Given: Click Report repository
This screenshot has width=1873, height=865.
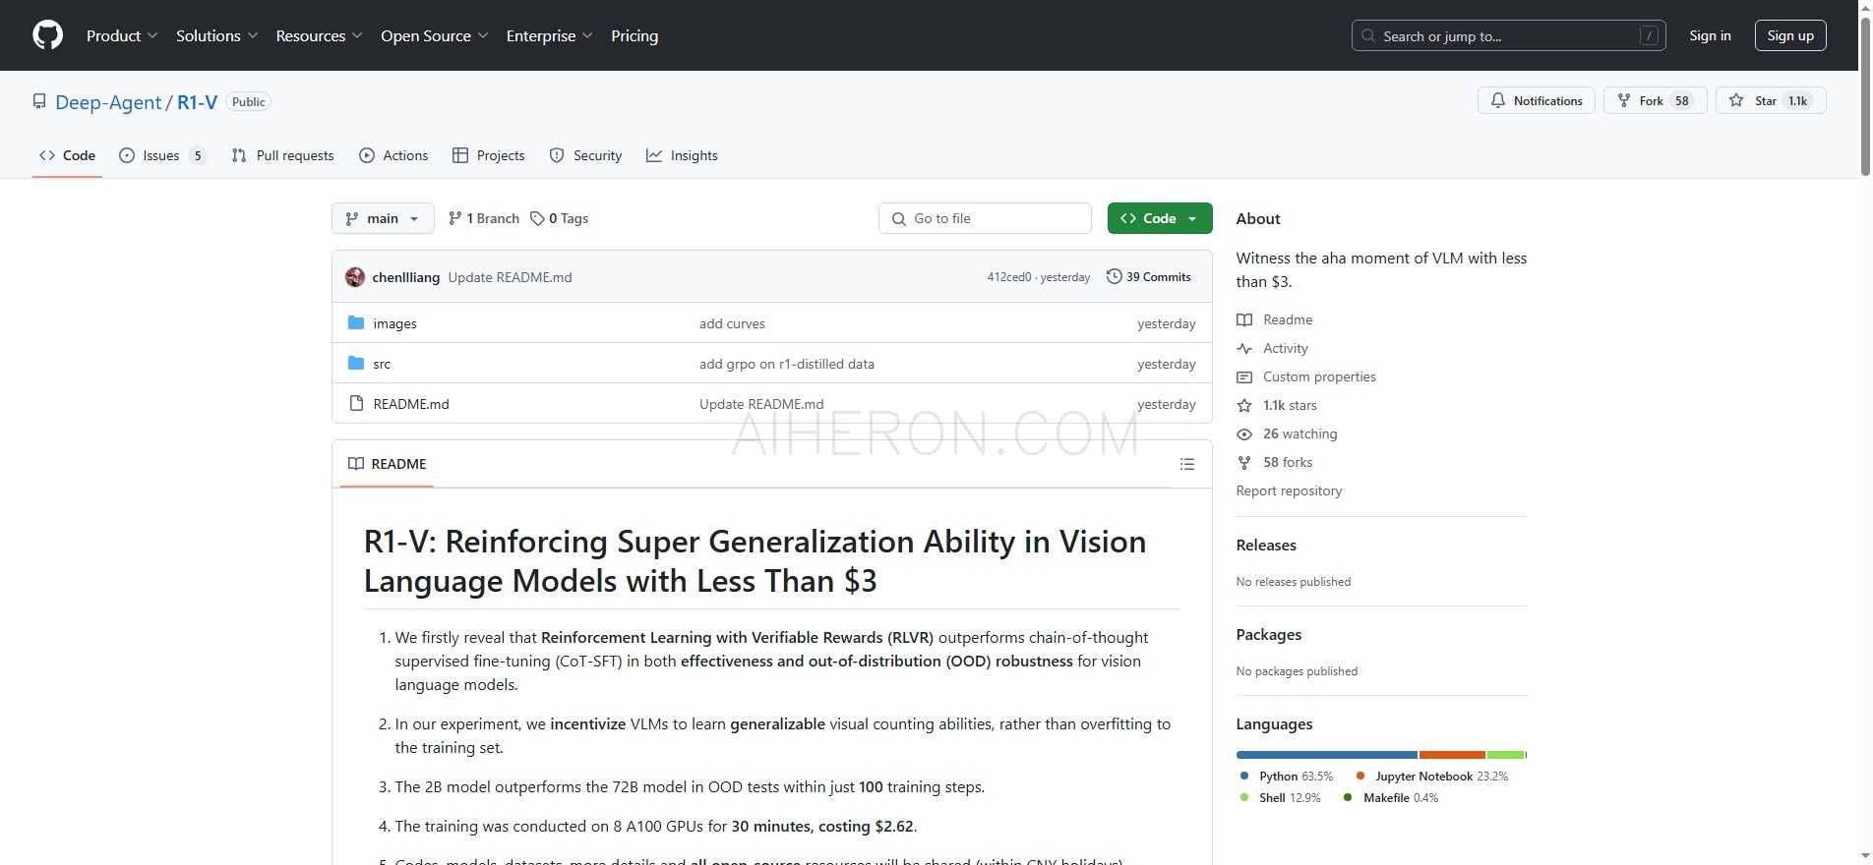Looking at the screenshot, I should (x=1289, y=490).
